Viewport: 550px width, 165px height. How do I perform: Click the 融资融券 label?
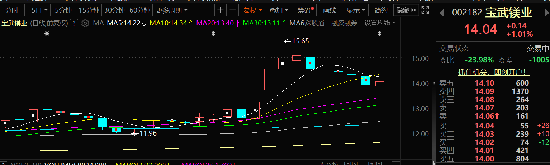point(344,23)
